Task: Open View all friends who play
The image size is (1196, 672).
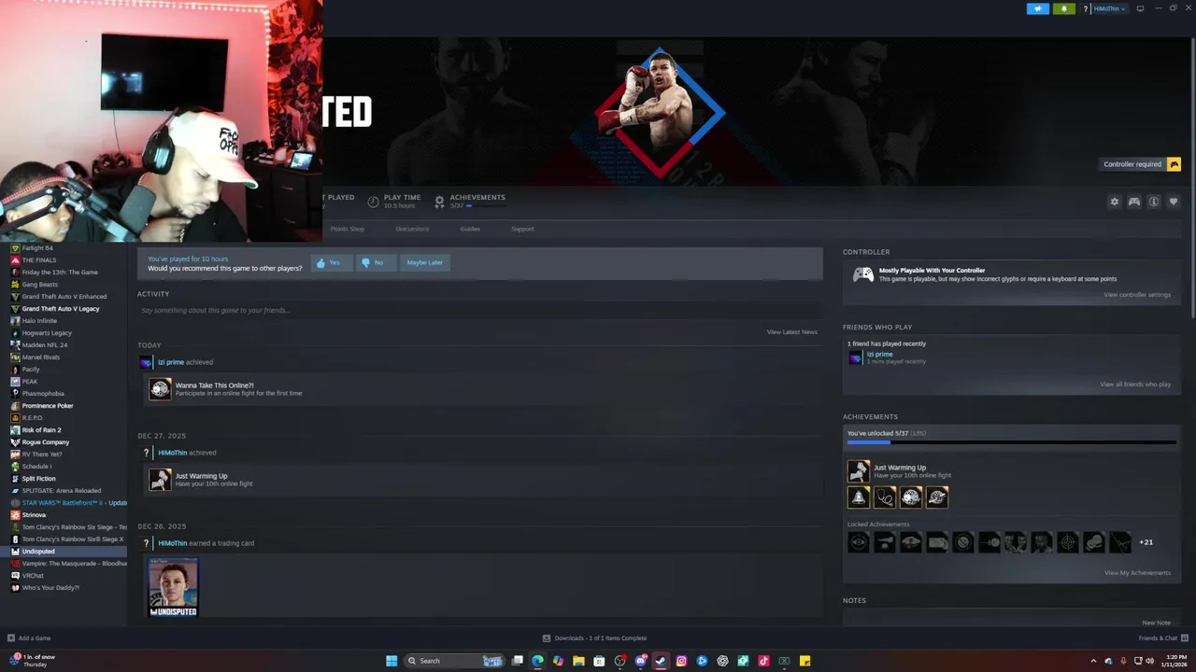Action: [1135, 385]
